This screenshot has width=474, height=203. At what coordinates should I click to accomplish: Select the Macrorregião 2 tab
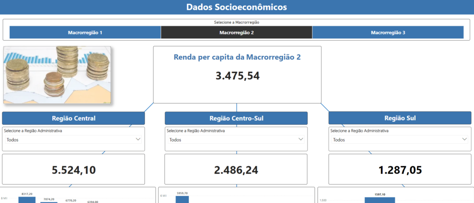(x=237, y=32)
